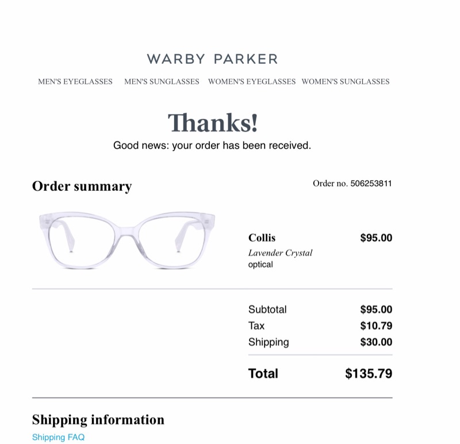Click the Collis item price $95.00
Viewport: 460px width, 444px height.
(x=376, y=238)
